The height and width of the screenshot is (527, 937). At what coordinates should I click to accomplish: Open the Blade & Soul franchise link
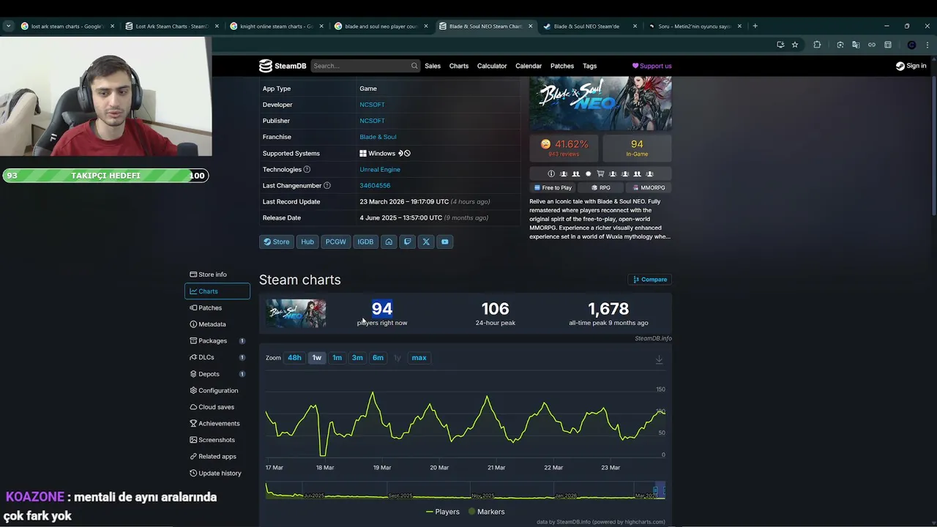(378, 137)
